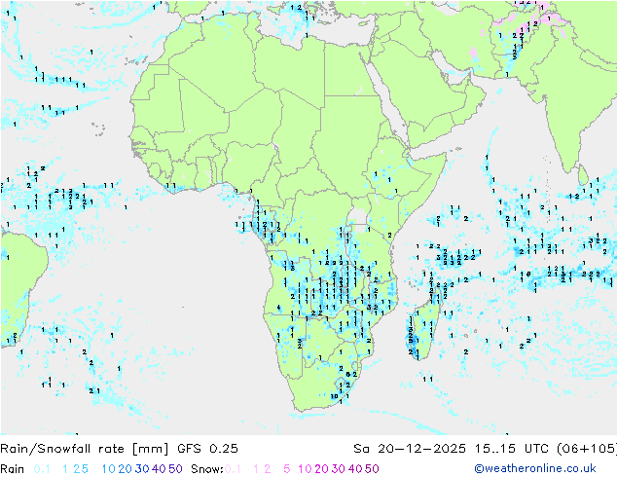Click snow legend color value 50
617x477 pixels.
[x=372, y=469]
